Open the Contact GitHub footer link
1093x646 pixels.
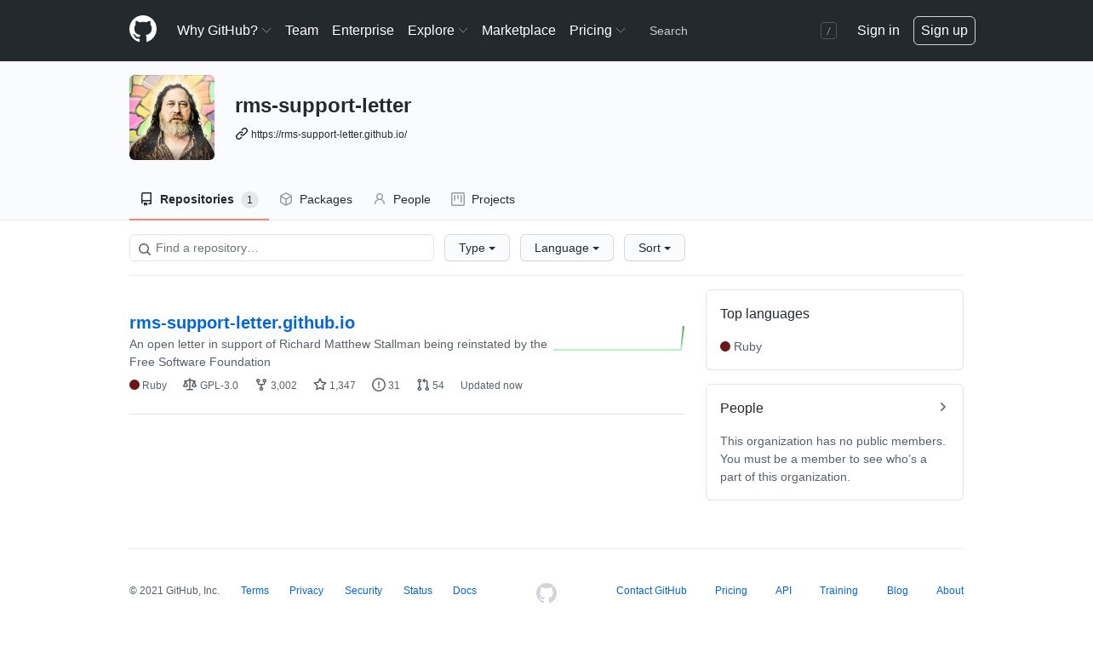click(651, 591)
